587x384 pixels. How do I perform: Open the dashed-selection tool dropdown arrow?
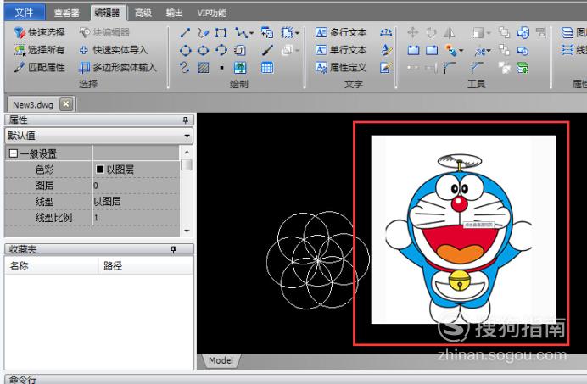[297, 33]
